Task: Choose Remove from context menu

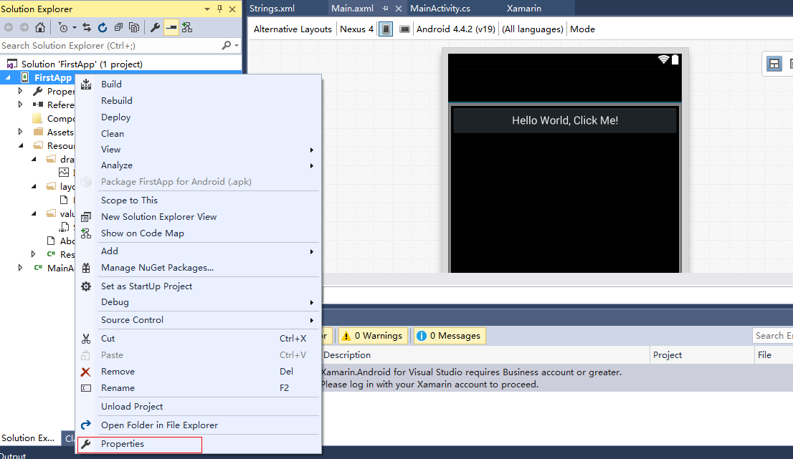Action: pyautogui.click(x=198, y=372)
